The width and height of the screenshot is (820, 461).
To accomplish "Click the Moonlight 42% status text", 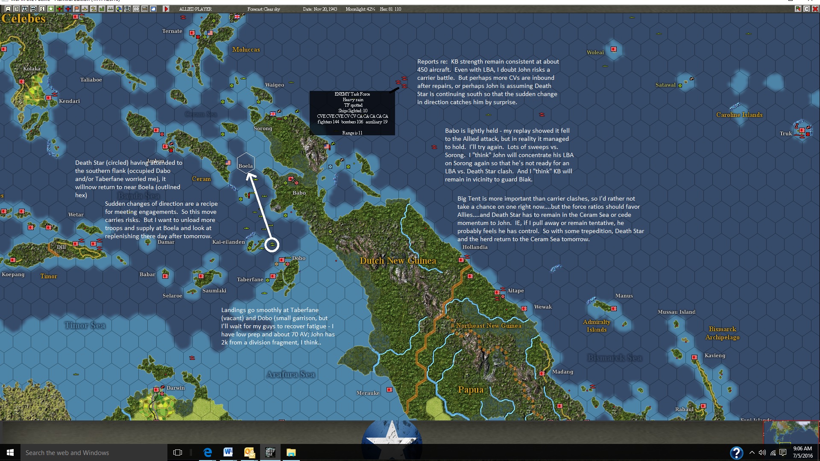I will point(360,9).
